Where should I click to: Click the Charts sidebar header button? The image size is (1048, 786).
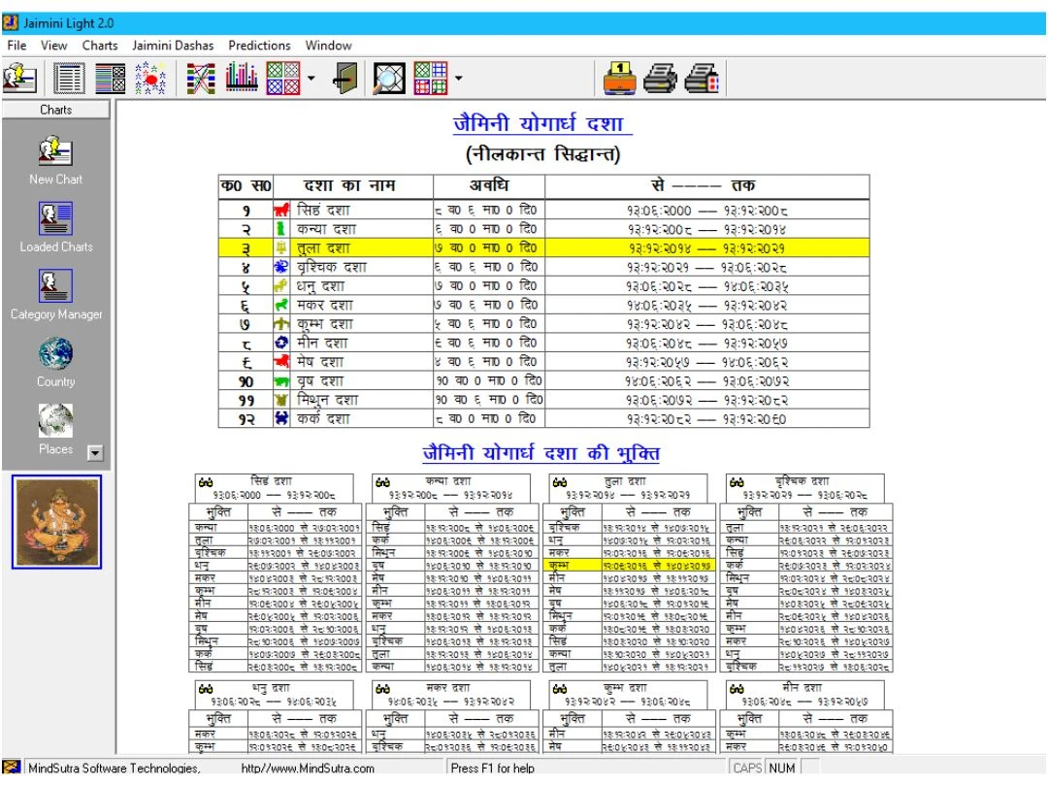pos(56,110)
